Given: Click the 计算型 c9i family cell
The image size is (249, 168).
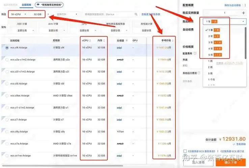Looking at the screenshot, I should (59, 48).
